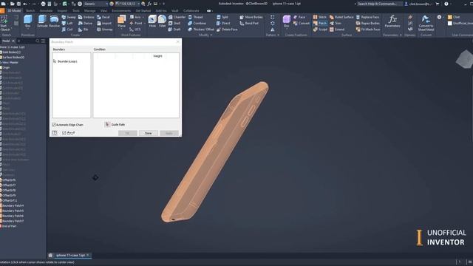Image resolution: width=473 pixels, height=266 pixels.
Task: Click the Loft tool
Action: coord(67,23)
